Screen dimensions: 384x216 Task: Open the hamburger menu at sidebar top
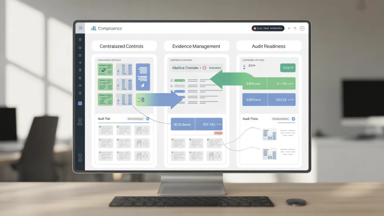point(80,28)
